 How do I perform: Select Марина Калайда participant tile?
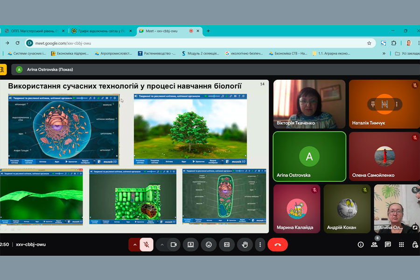(297, 209)
